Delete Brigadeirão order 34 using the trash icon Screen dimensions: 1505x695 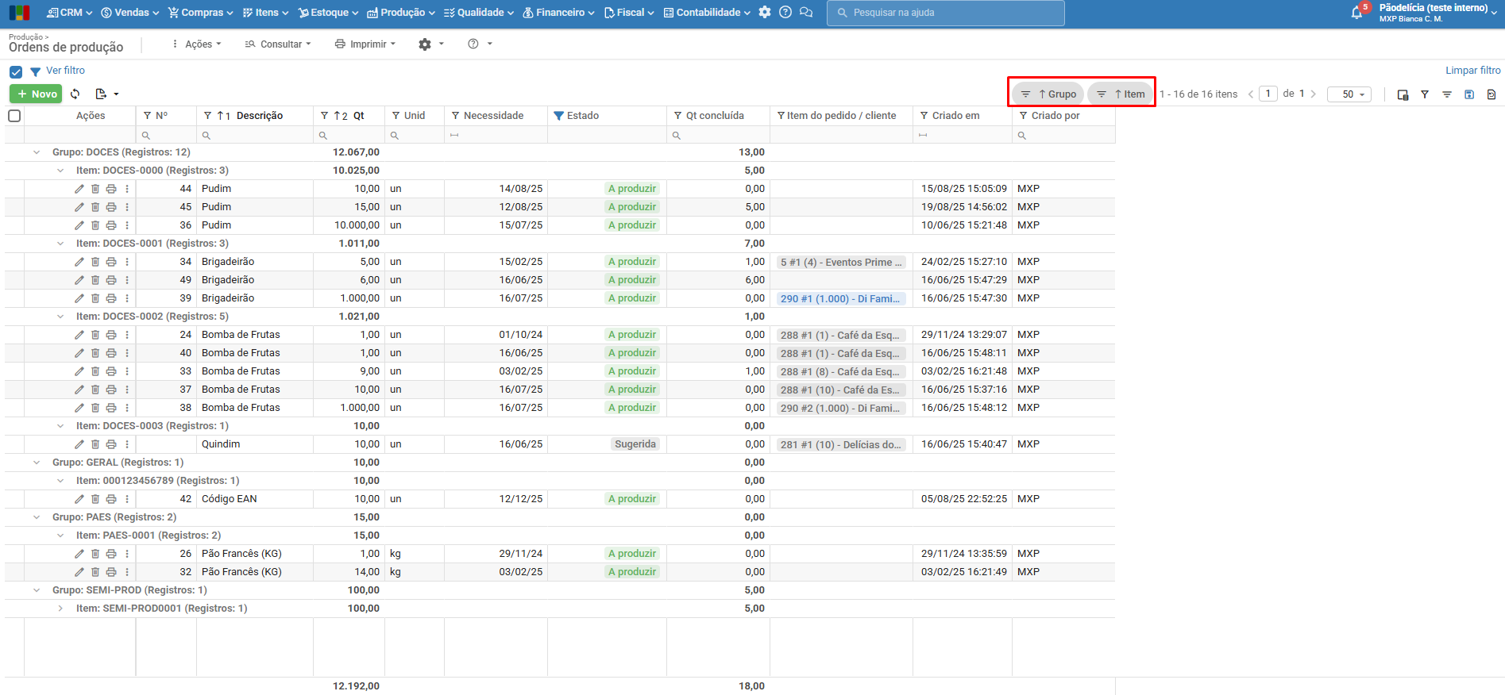click(95, 262)
